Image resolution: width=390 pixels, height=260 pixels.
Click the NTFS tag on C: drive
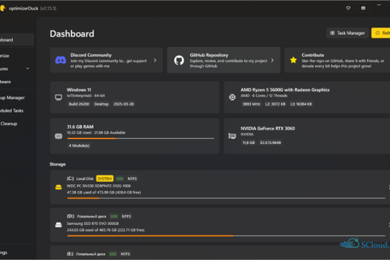[132, 178]
